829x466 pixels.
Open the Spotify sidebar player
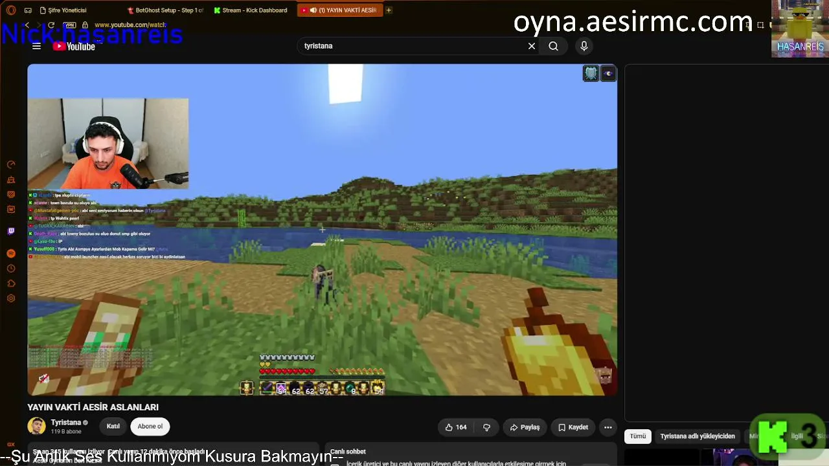(11, 253)
